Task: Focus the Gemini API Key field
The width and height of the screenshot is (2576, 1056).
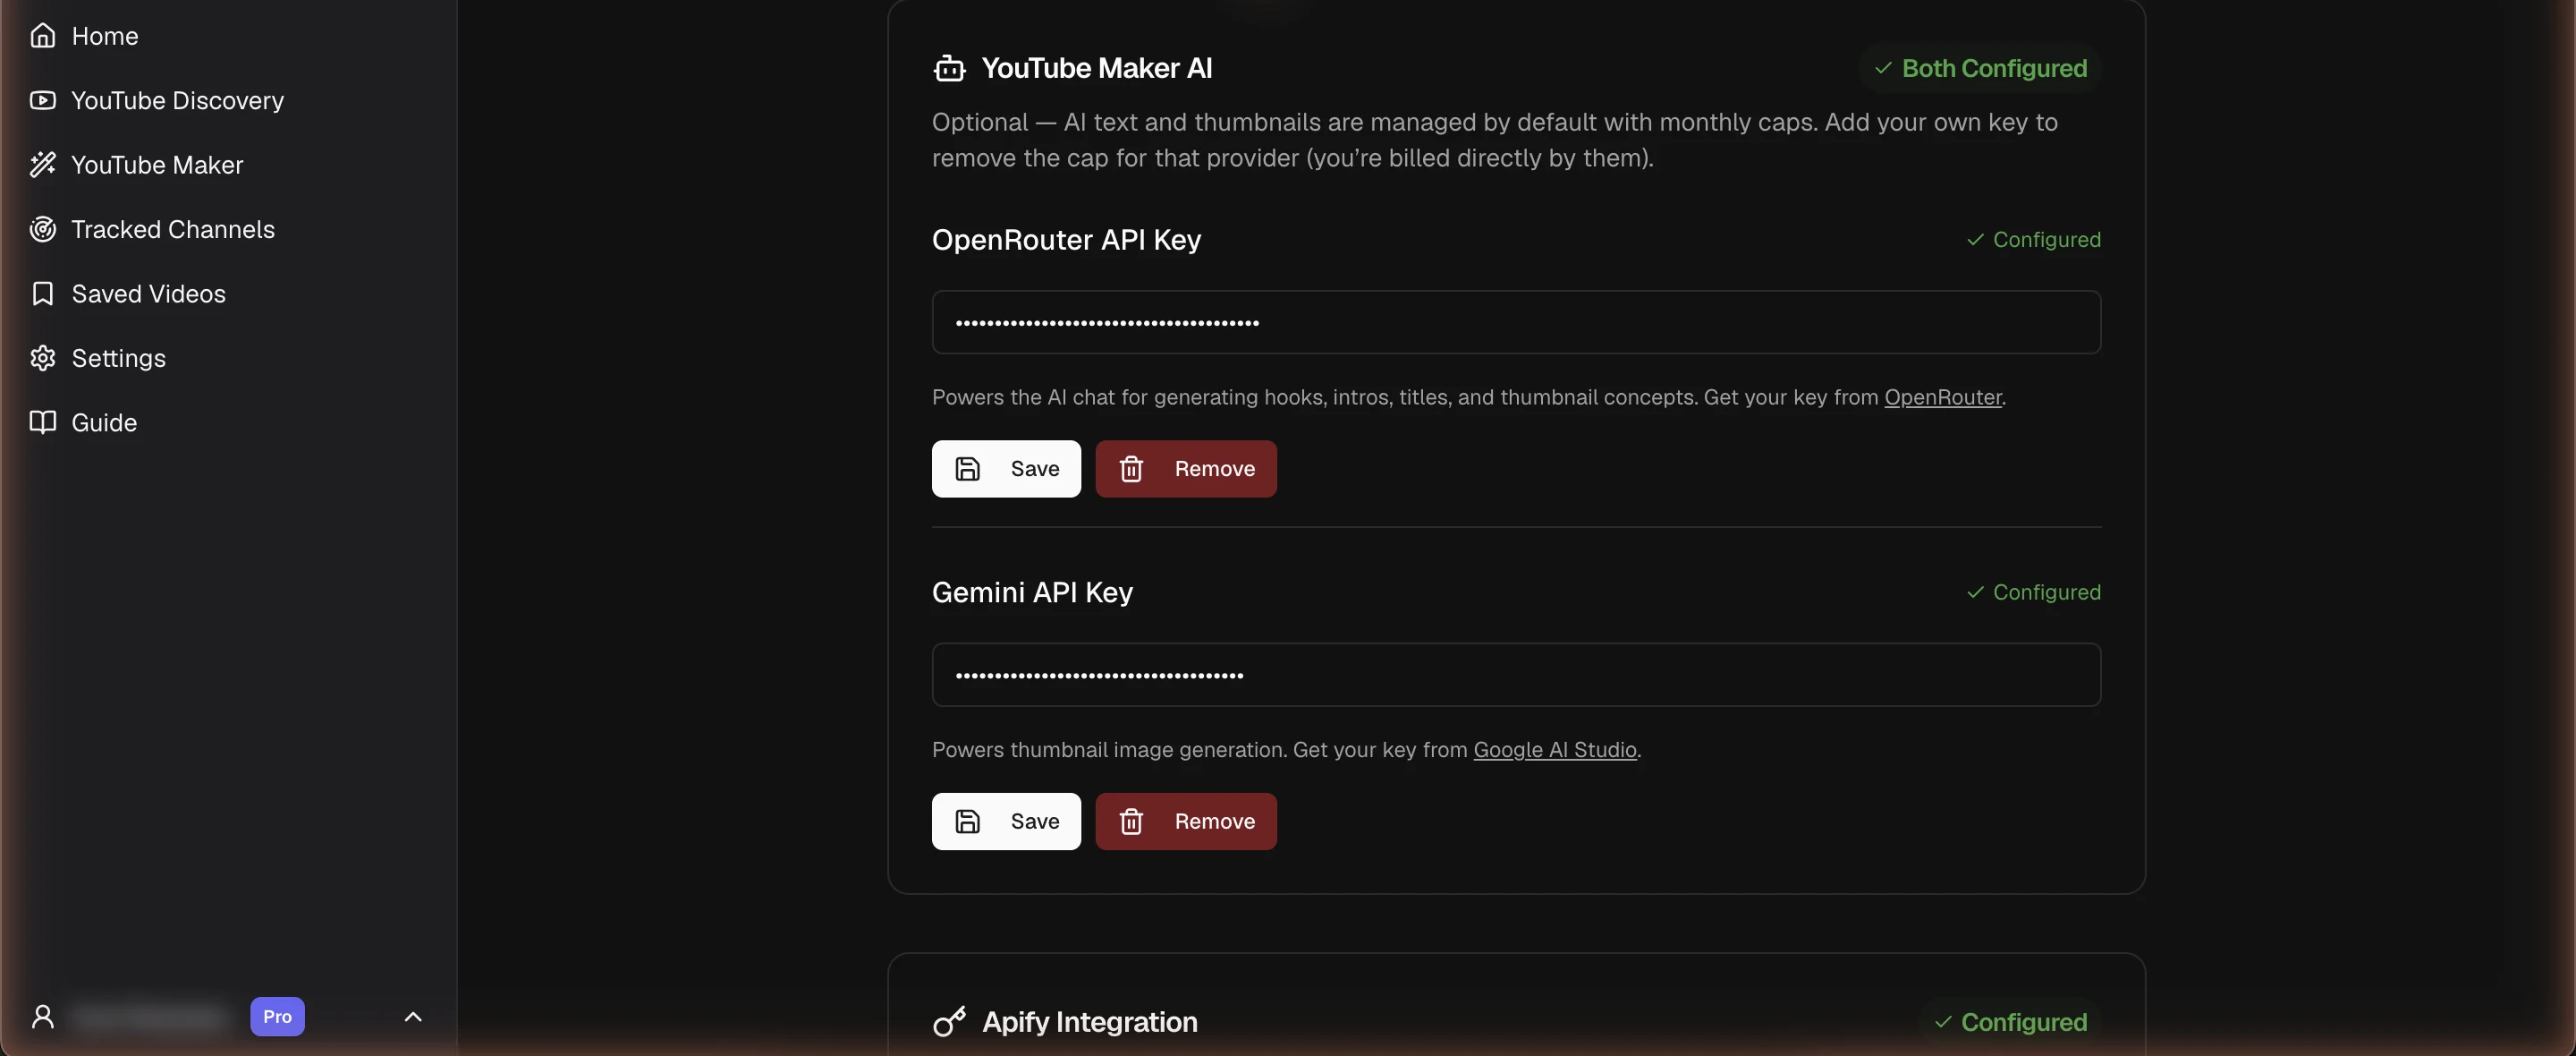Action: pos(1516,675)
